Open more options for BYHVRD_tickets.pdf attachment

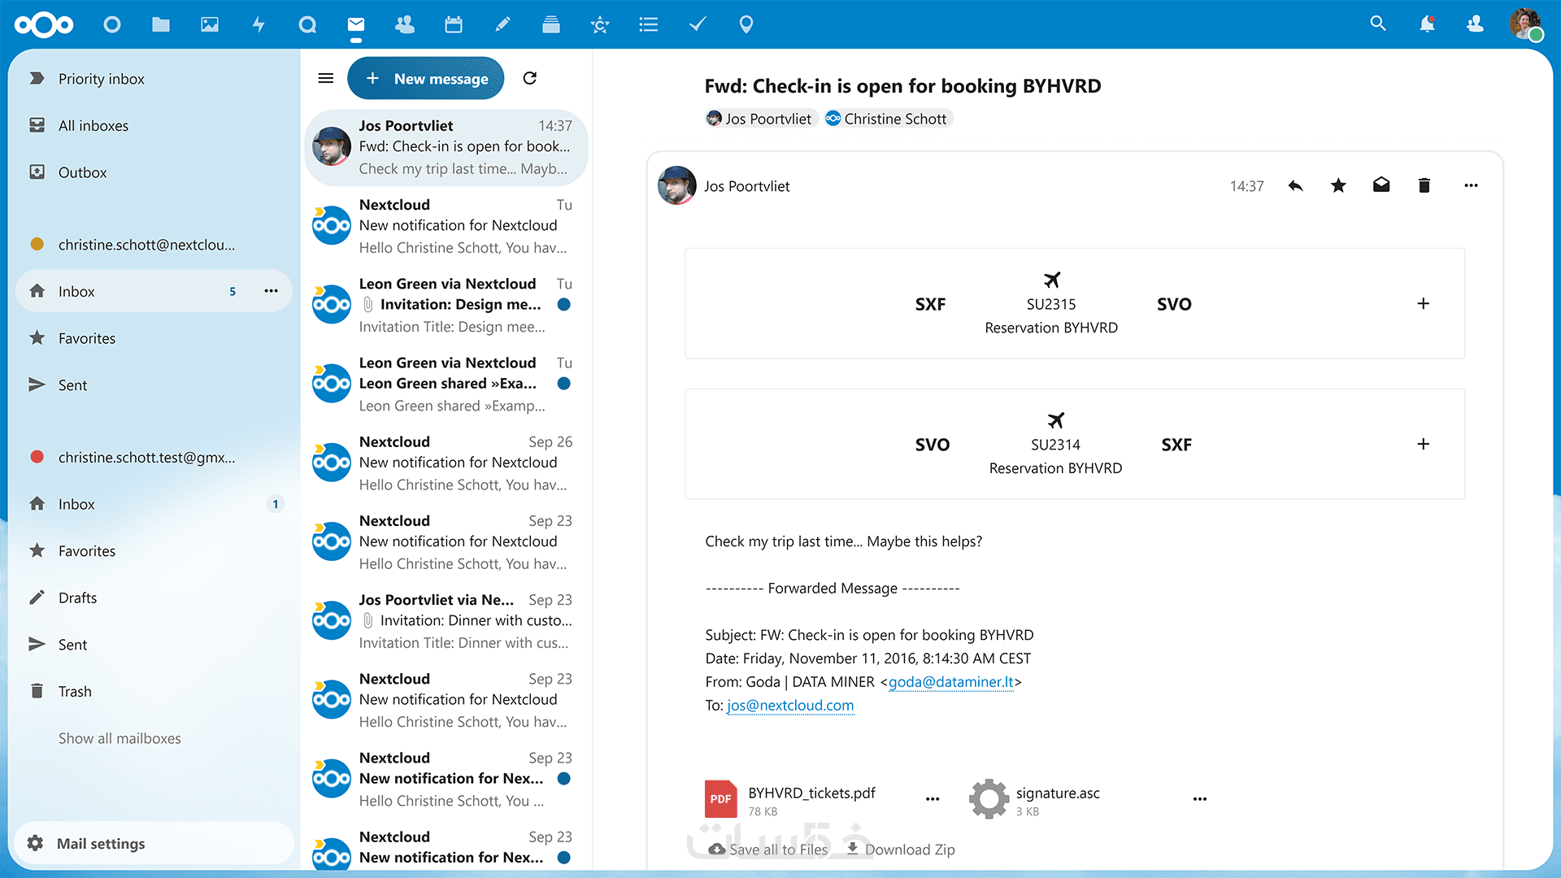[933, 800]
